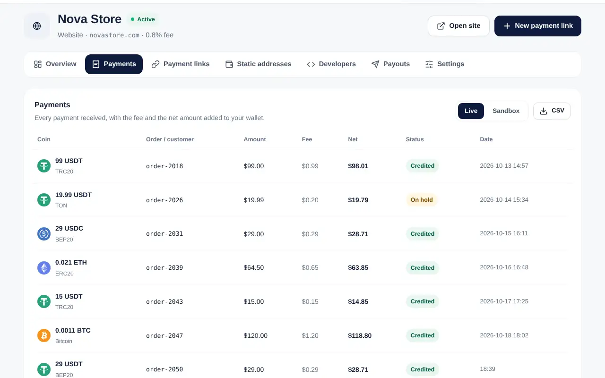This screenshot has height=378, width=605.
Task: Click the $64.50 amount cell
Action: coord(254,268)
